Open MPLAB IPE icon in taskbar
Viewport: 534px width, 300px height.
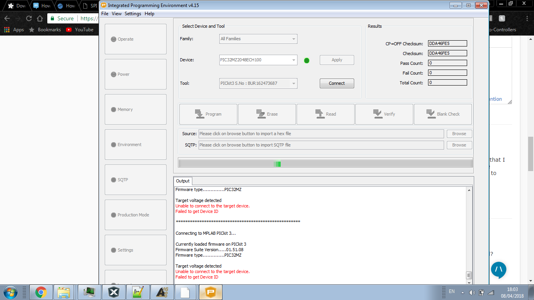211,292
